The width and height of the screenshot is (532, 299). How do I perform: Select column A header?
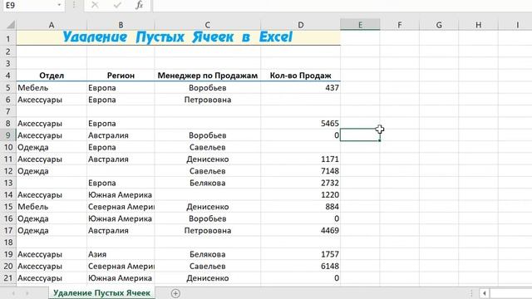[52, 25]
